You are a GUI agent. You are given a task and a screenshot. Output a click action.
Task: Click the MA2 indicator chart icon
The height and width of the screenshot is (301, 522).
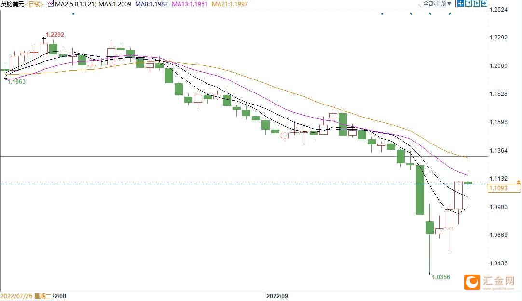coord(51,4)
